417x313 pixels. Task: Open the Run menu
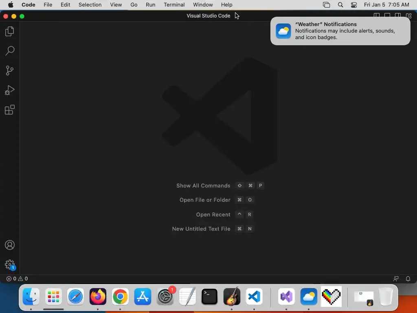pos(151,5)
